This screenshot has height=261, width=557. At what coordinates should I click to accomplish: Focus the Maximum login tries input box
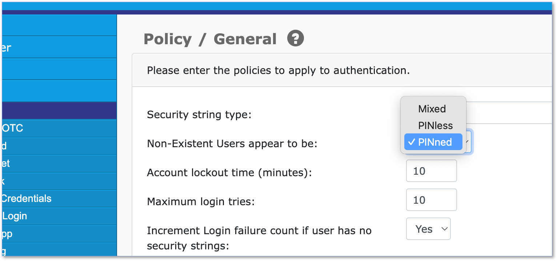431,200
